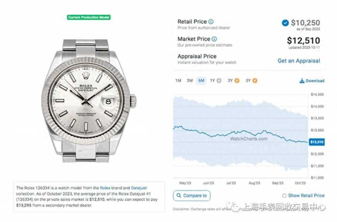Click the Download arrow icon
The width and height of the screenshot is (337, 222).
click(302, 81)
